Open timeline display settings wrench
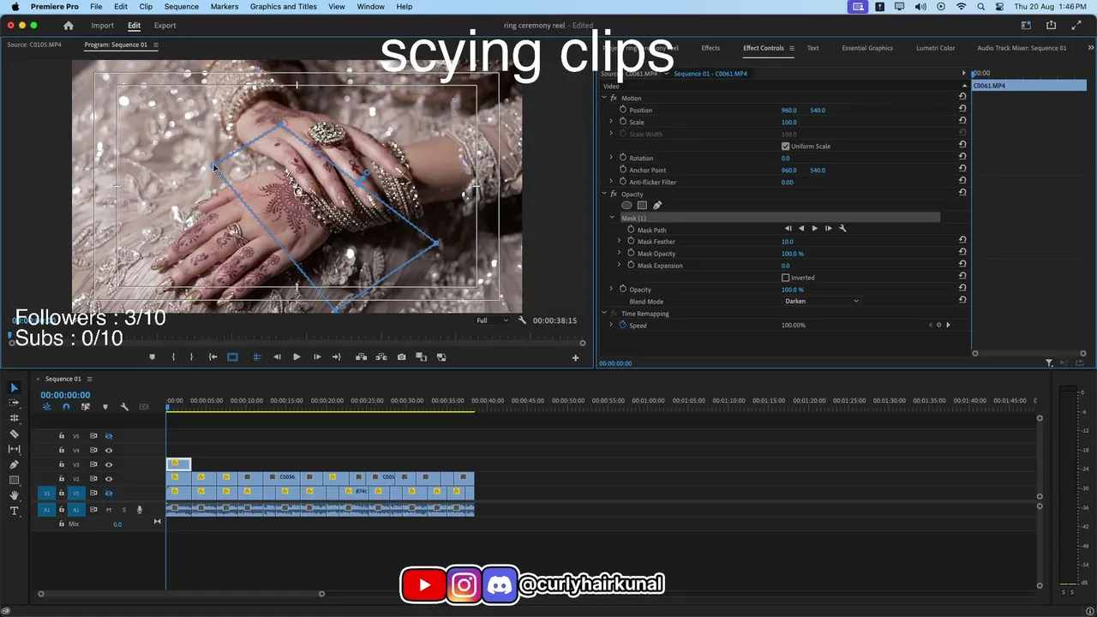The image size is (1097, 617). point(124,407)
